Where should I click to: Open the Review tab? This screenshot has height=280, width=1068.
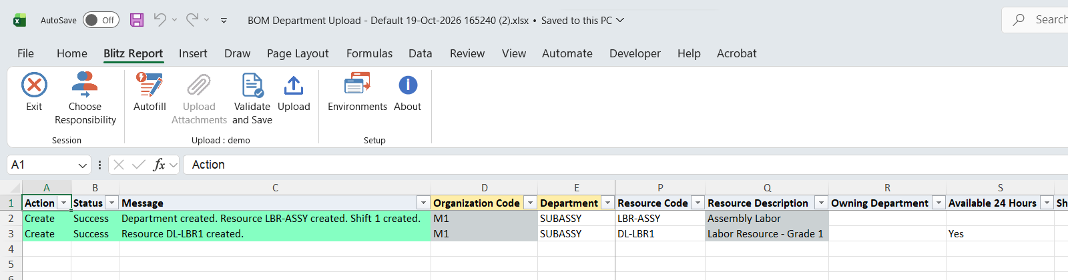pyautogui.click(x=467, y=53)
